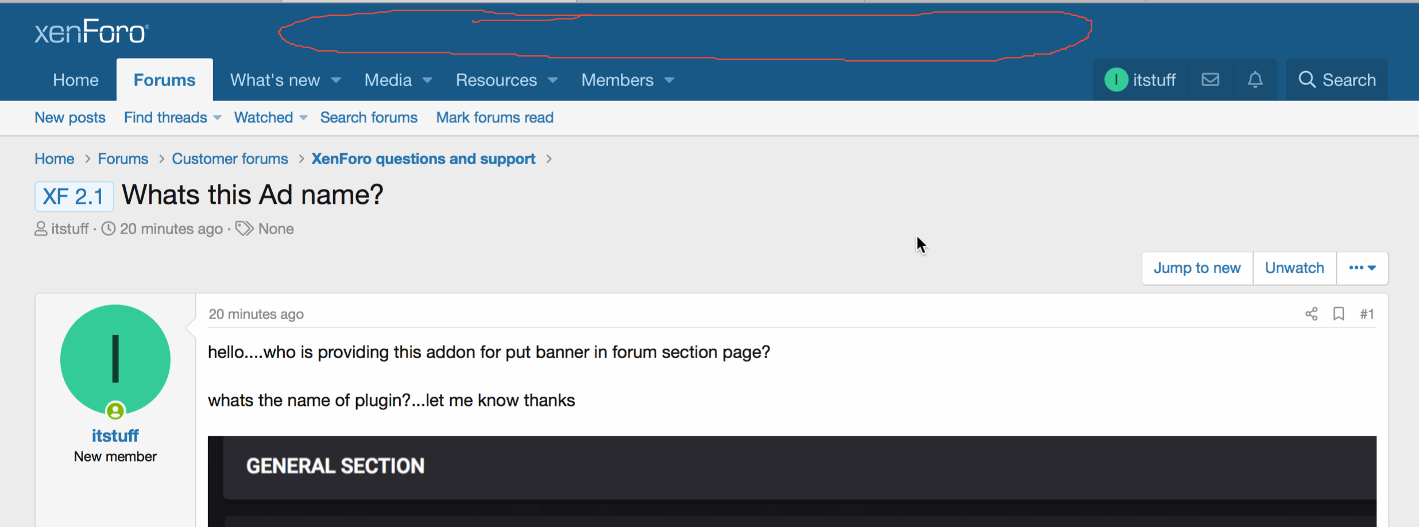Open the conversations envelope icon
Image resolution: width=1419 pixels, height=527 pixels.
(x=1211, y=80)
